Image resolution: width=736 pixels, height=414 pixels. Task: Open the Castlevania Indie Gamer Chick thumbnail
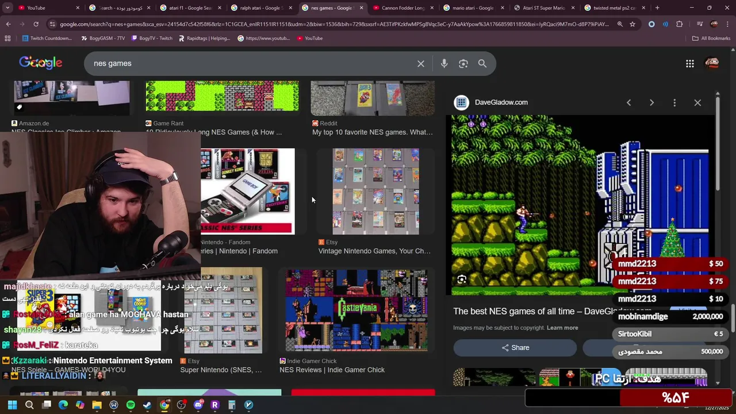(x=356, y=310)
